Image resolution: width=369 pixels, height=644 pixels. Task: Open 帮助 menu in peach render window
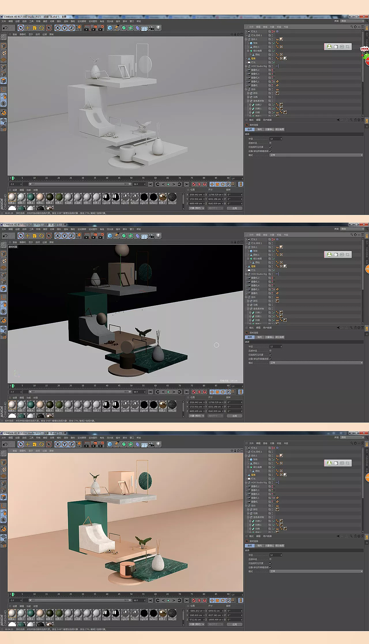pos(139,438)
